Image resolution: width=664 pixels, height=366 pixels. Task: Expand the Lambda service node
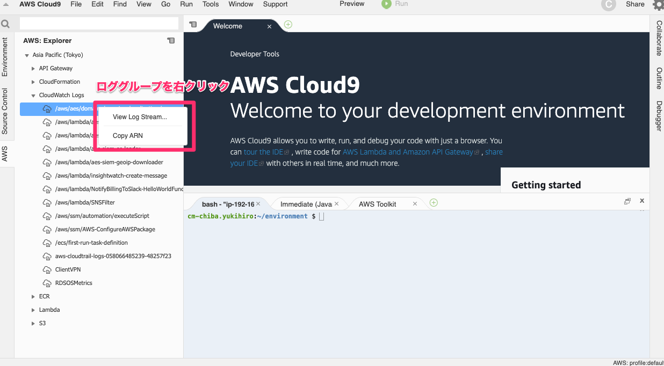coord(33,310)
